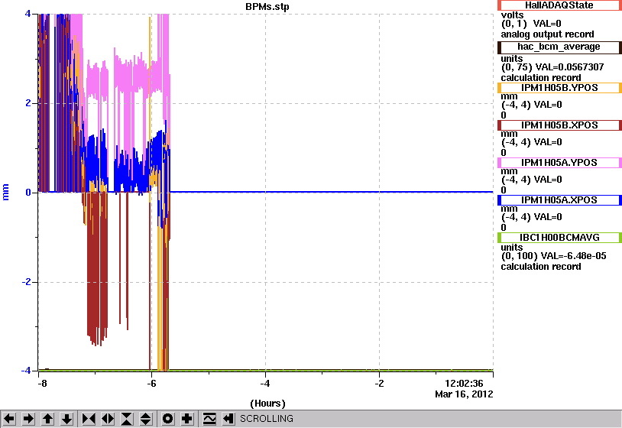Click the y-axis value 0 label
This screenshot has width=622, height=428.
point(28,193)
